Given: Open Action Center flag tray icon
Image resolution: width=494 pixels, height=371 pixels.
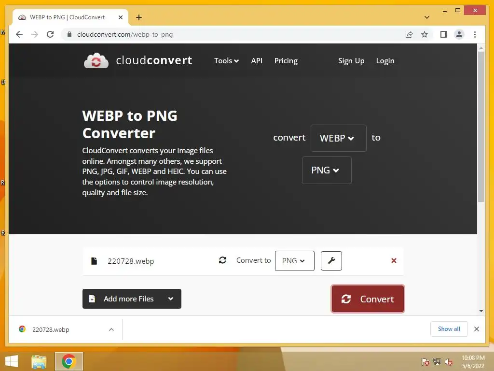Looking at the screenshot, I should coord(425,361).
